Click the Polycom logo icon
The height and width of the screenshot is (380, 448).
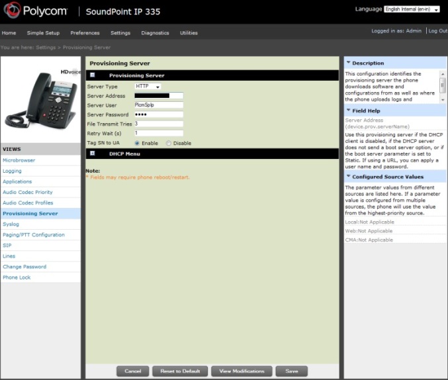(x=12, y=10)
